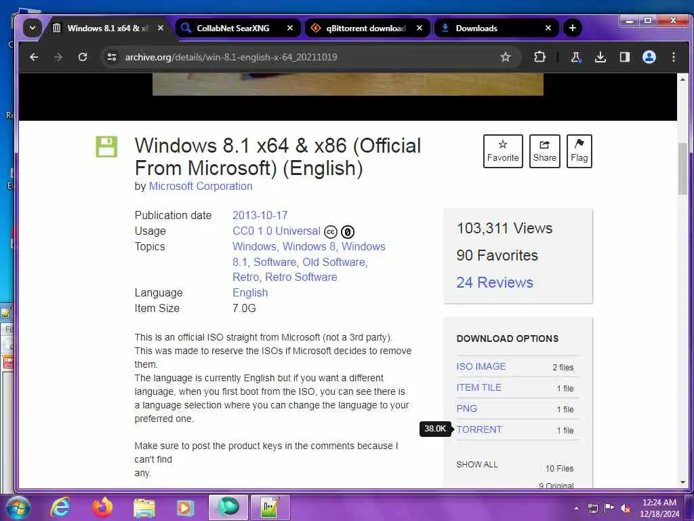Show hidden tray icons arrow
Viewport: 694px width, 521px height.
pyautogui.click(x=576, y=508)
